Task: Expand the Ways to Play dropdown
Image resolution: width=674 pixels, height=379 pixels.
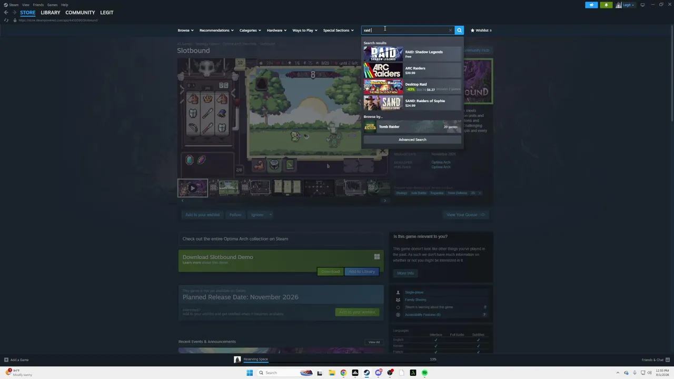Action: pyautogui.click(x=305, y=31)
